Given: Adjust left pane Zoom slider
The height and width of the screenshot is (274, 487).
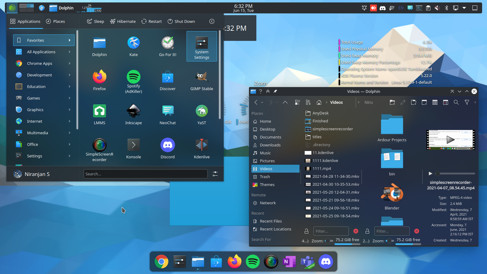Looking at the screenshot, I should coord(329,241).
